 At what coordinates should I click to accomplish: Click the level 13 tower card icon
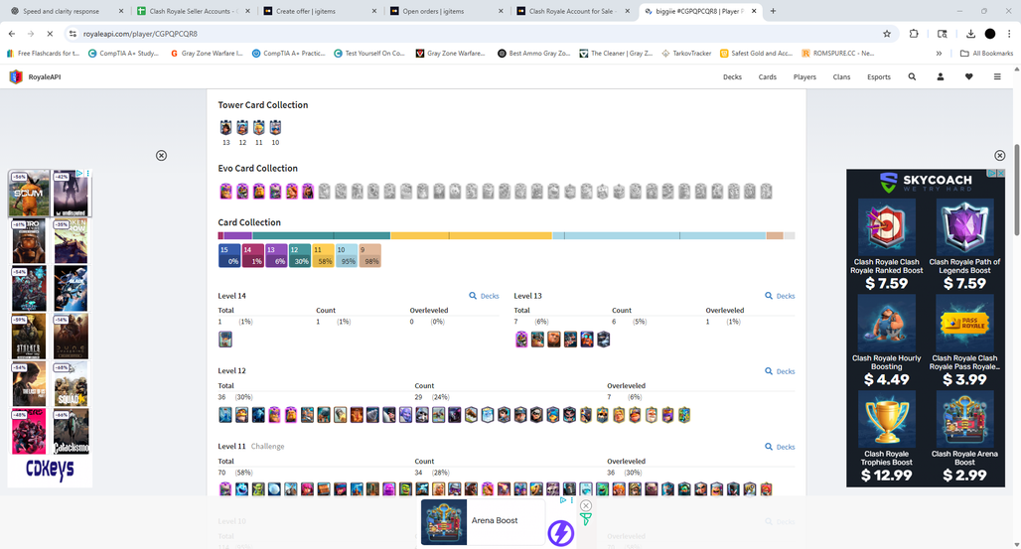(x=225, y=128)
